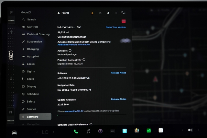Image resolution: width=207 pixels, height=138 pixels.
Task: Open the Camera app
Action: point(100,131)
